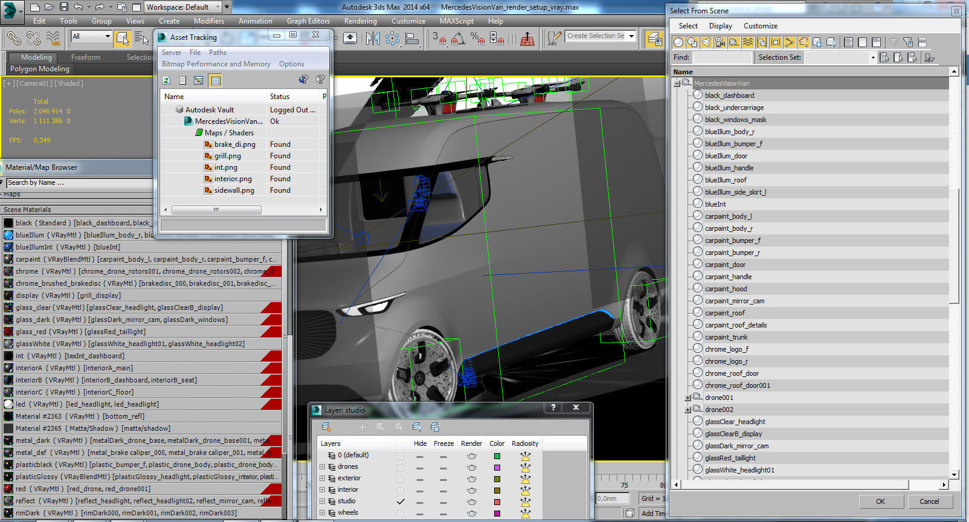Click the Open File folder icon
Screen dimensions: 969x522
tap(50, 7)
